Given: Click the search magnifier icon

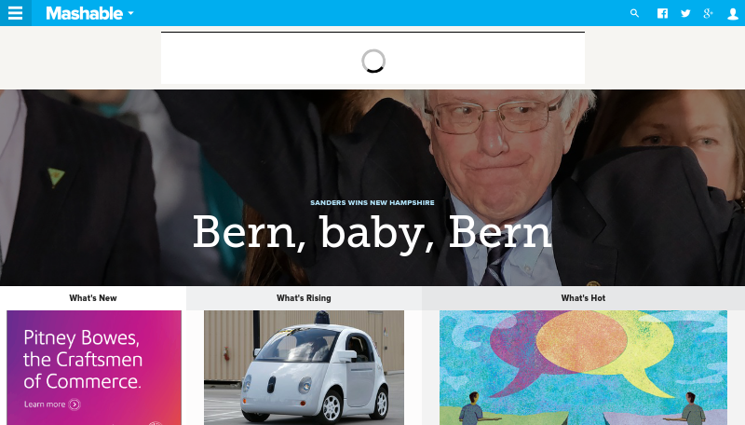Looking at the screenshot, I should coord(634,13).
